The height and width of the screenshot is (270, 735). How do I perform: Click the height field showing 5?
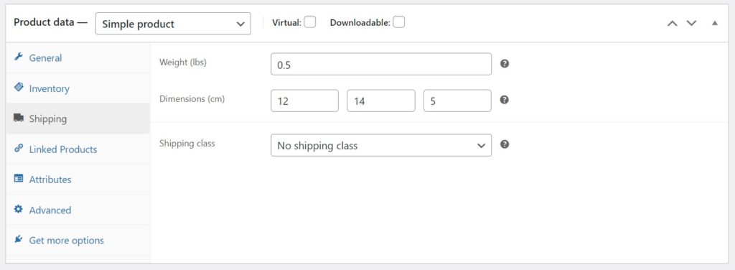point(457,101)
